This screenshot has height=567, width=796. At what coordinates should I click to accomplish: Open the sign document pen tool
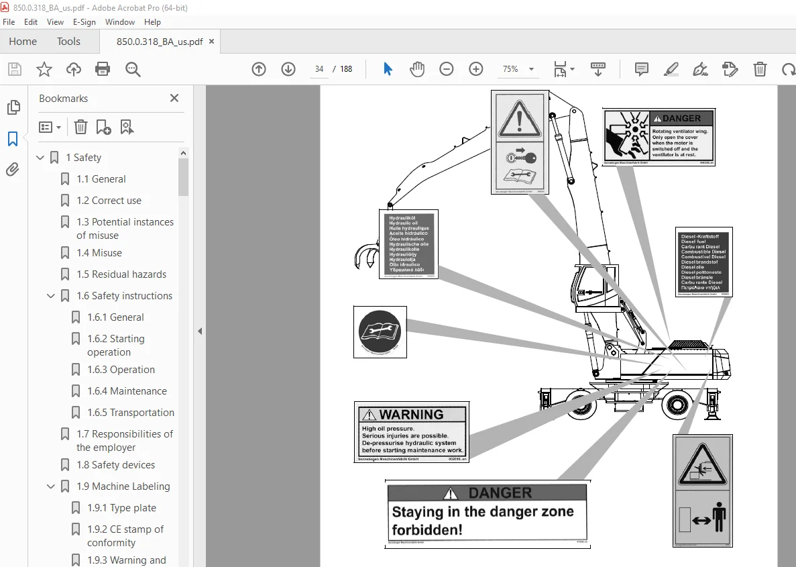(x=701, y=69)
